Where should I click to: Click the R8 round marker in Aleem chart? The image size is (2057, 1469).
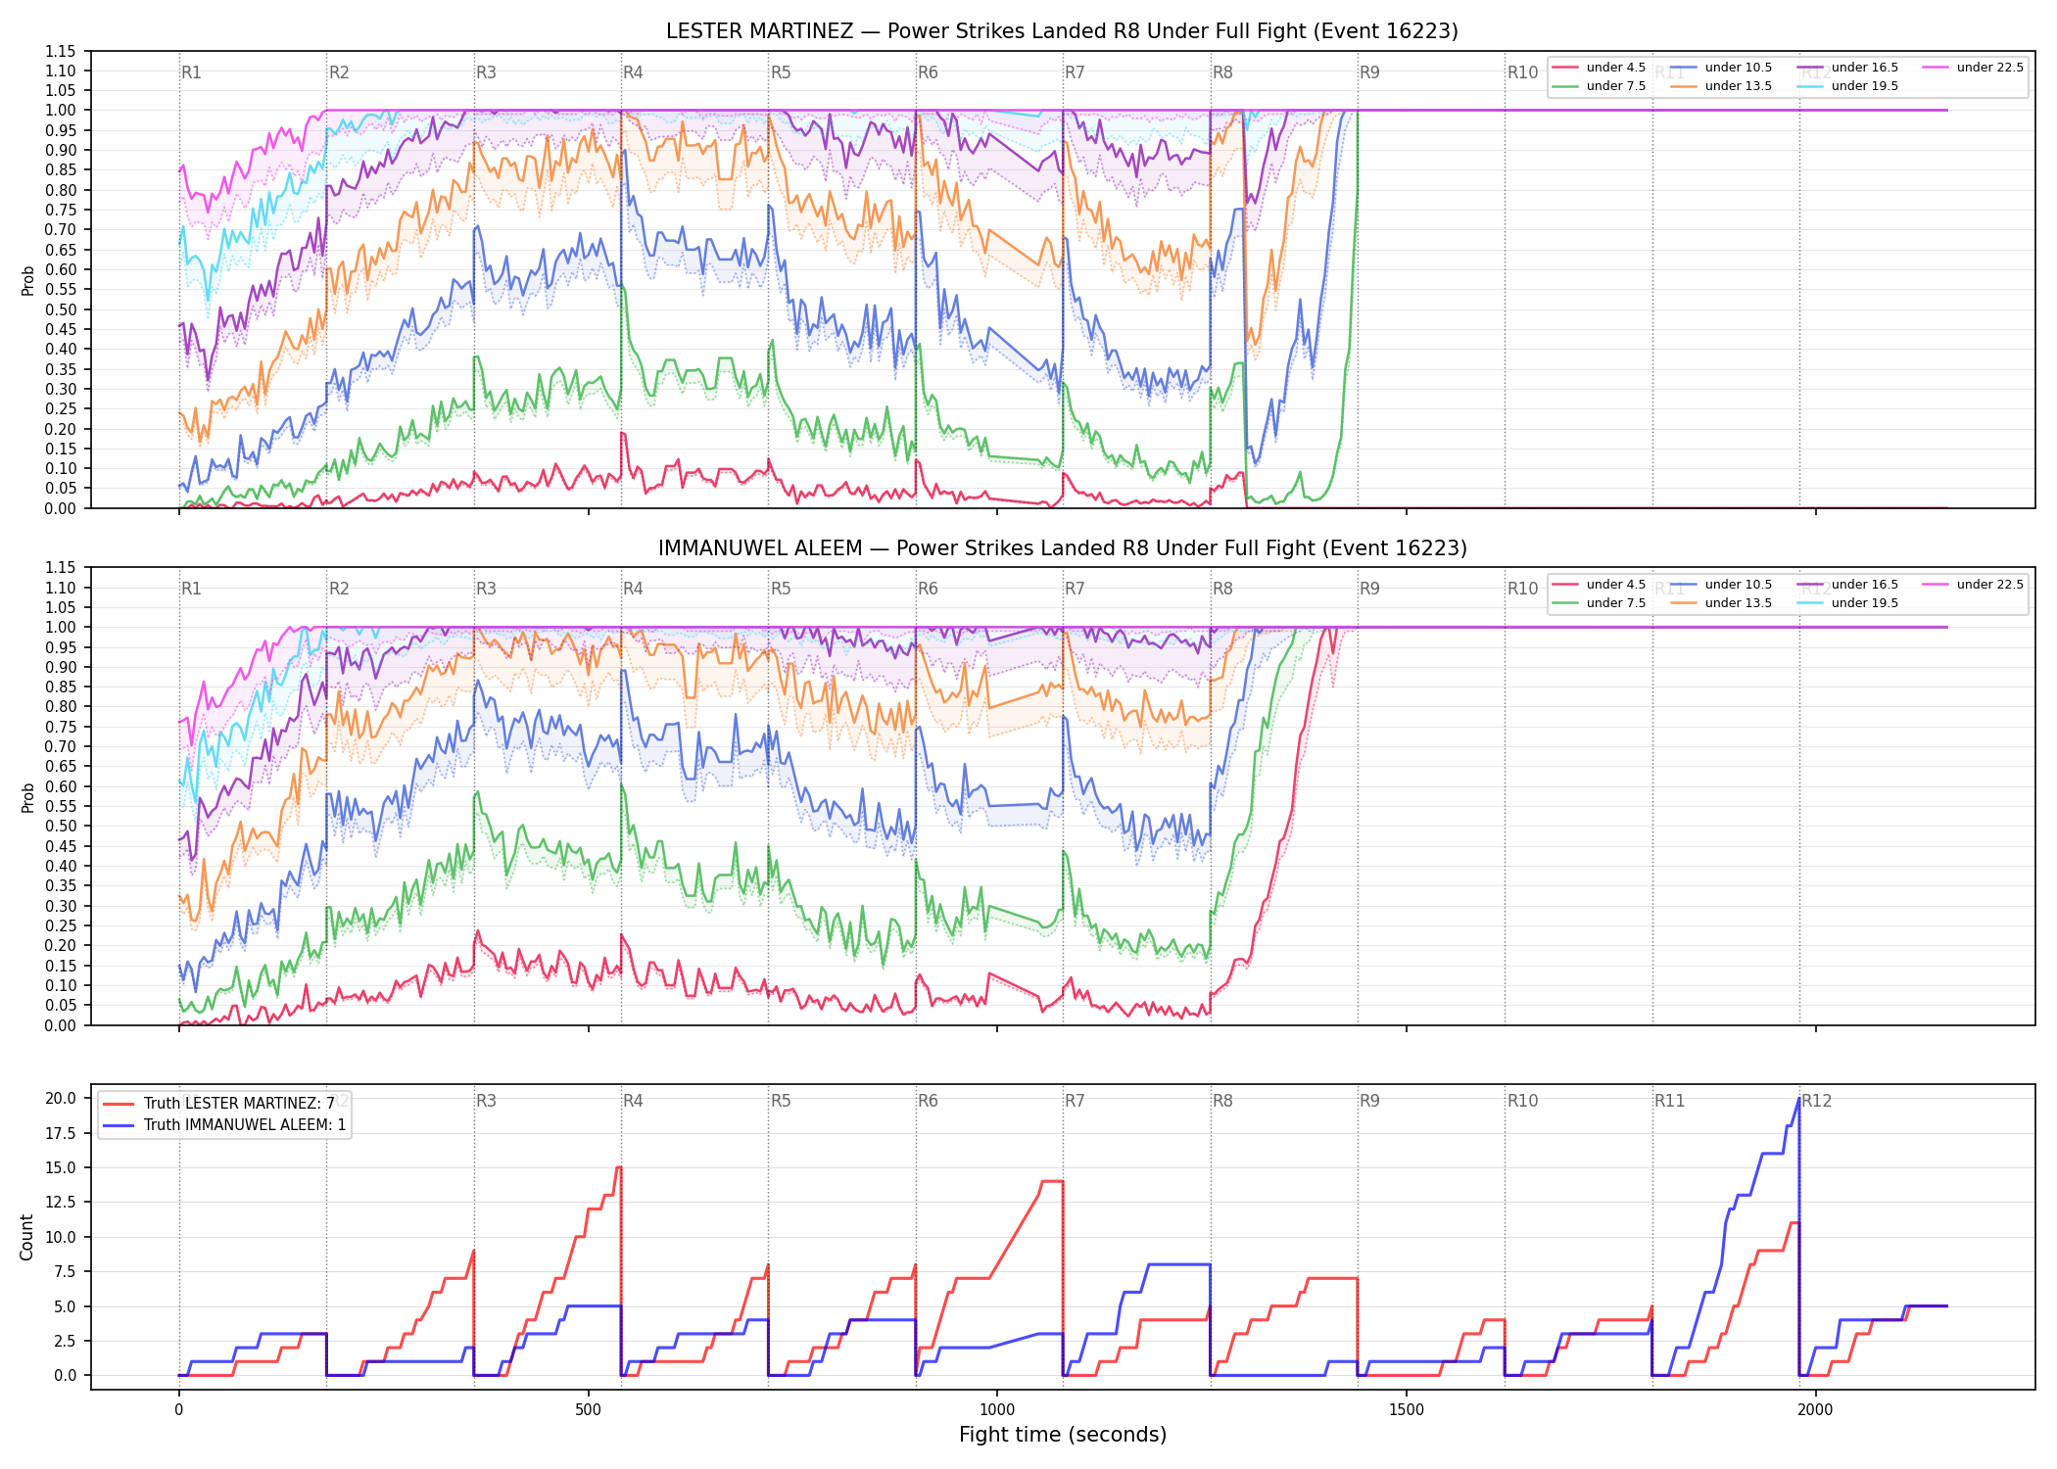(1222, 589)
